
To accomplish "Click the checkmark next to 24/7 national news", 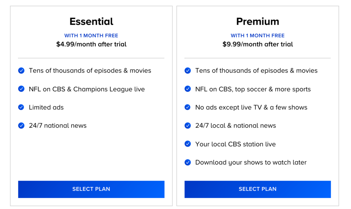I will tap(21, 125).
